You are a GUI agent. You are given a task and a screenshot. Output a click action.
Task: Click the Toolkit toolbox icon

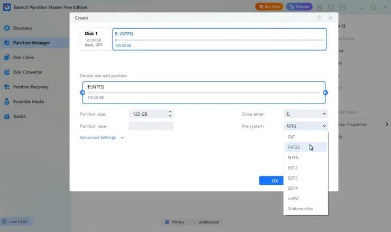point(7,116)
